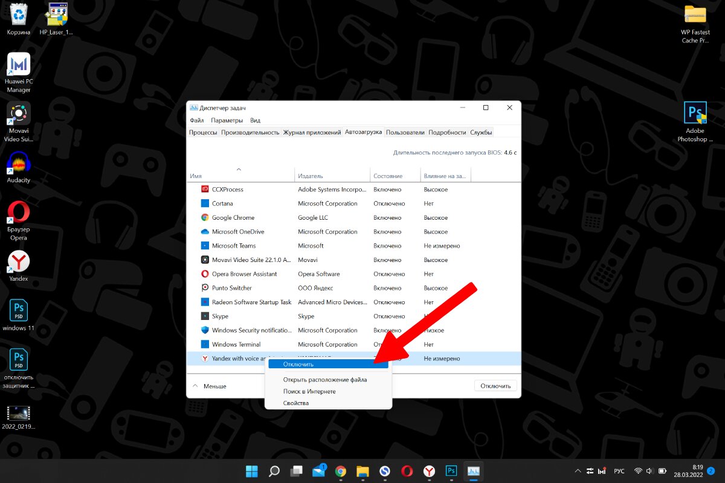Switch to the Производительность tab
Image resolution: width=725 pixels, height=483 pixels.
[250, 132]
